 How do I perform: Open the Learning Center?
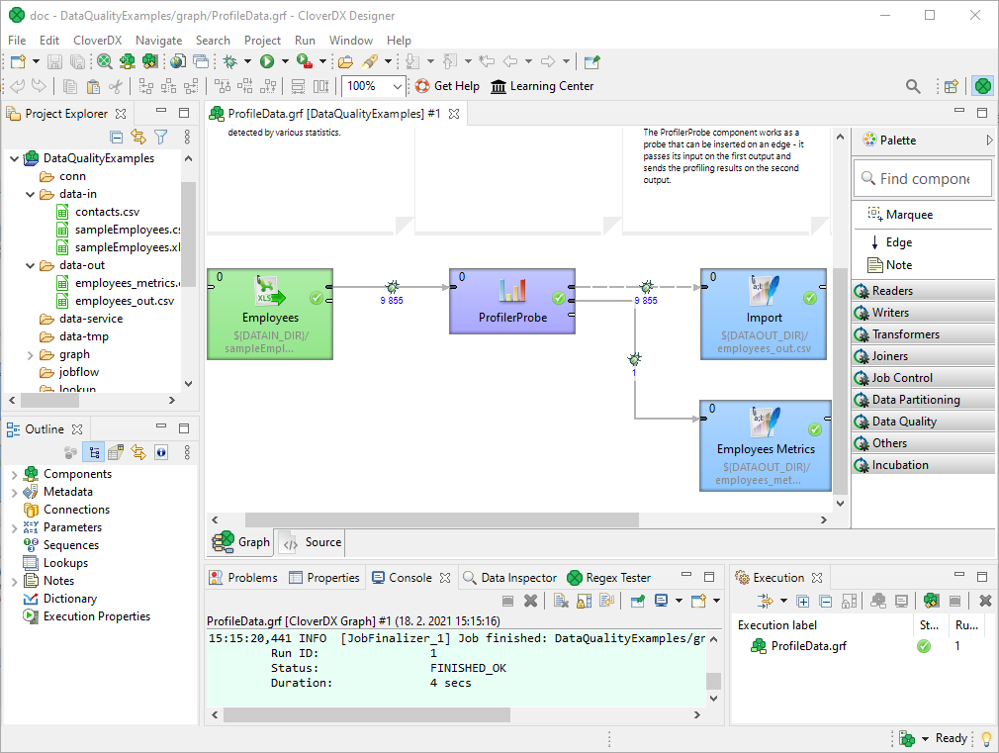click(542, 86)
